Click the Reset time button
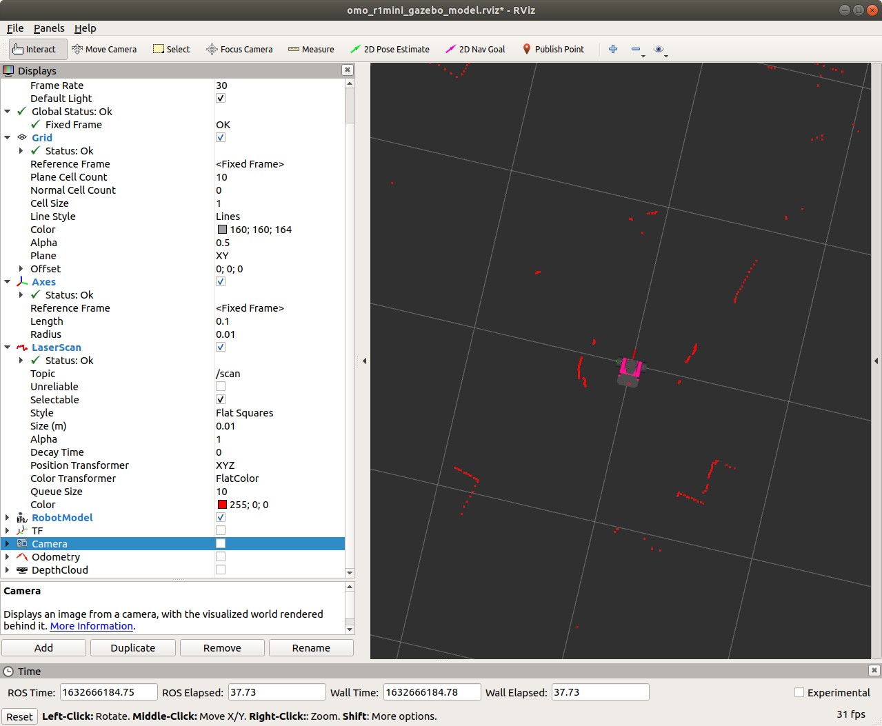Image resolution: width=882 pixels, height=726 pixels. coord(19,716)
